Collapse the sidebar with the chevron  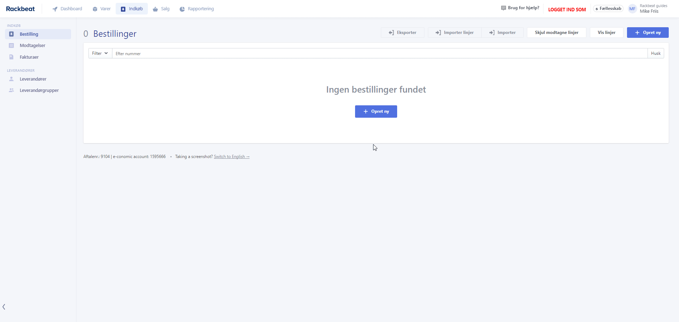pos(4,307)
